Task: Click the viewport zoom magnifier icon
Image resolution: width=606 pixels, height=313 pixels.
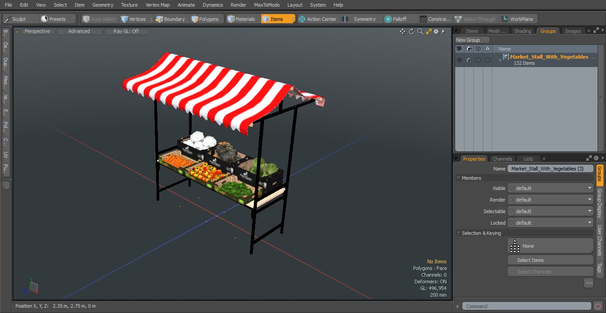Action: 420,32
